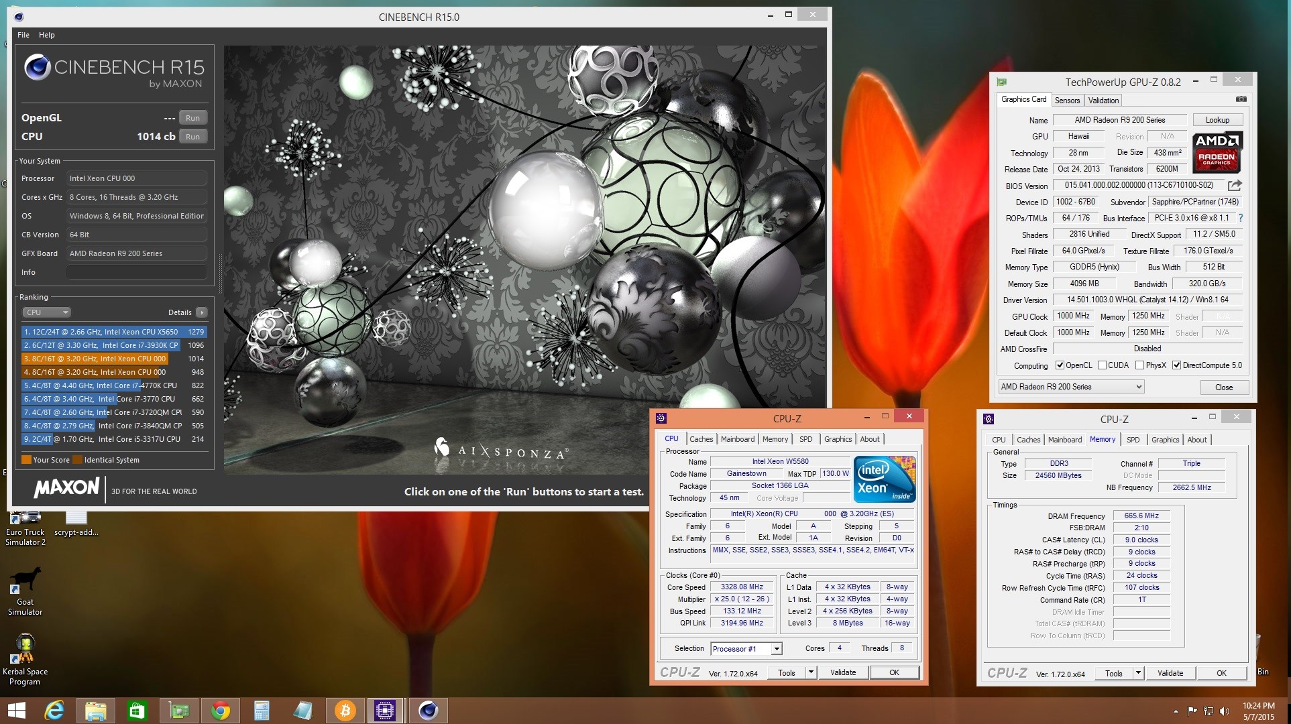The height and width of the screenshot is (724, 1291).
Task: Open Tools dropdown arrow in left CPU-Z
Action: pyautogui.click(x=811, y=672)
